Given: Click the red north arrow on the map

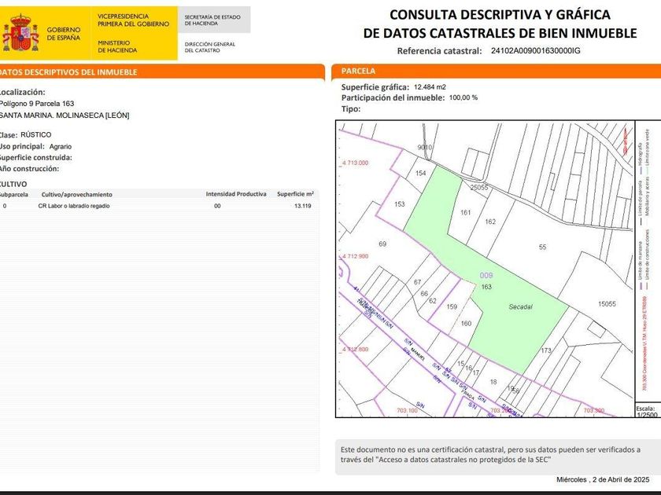Looking at the screenshot, I should pyautogui.click(x=626, y=141).
